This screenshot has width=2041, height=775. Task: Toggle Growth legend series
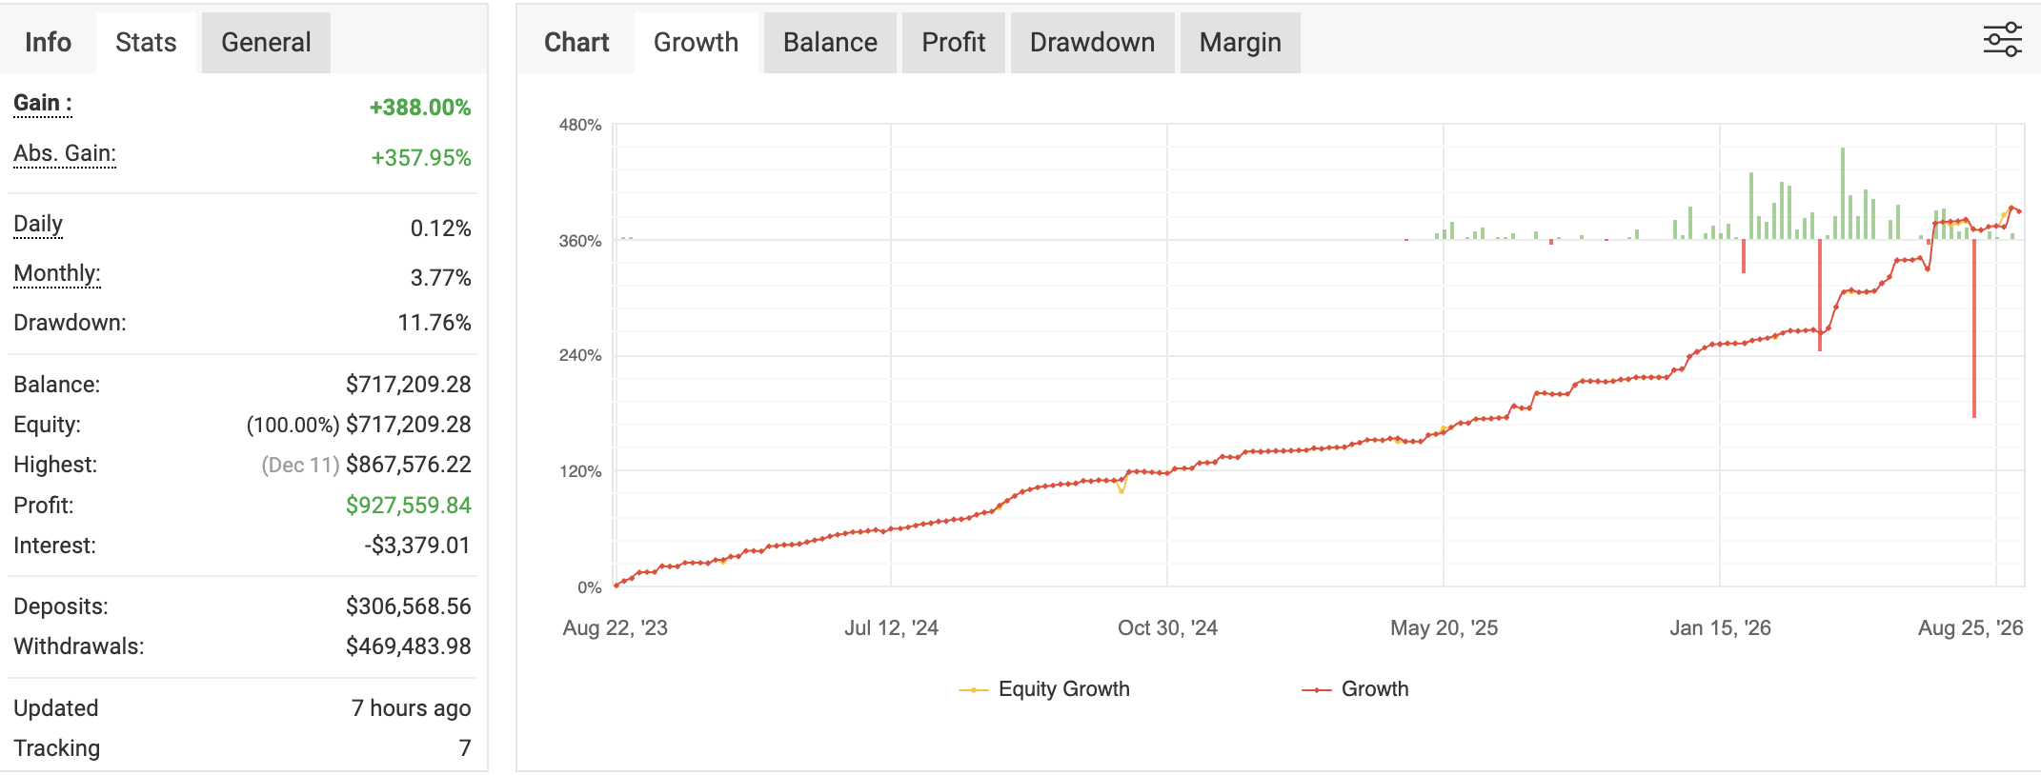pos(1355,689)
